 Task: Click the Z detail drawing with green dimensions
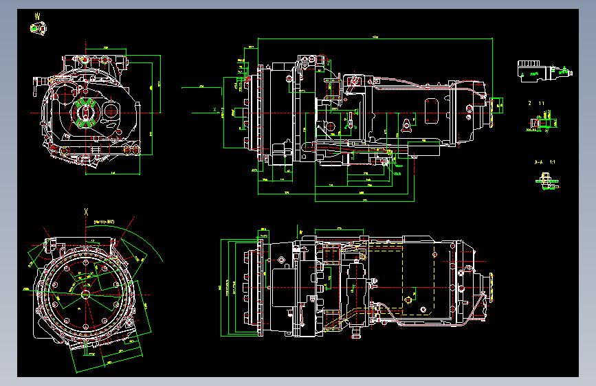click(x=541, y=122)
